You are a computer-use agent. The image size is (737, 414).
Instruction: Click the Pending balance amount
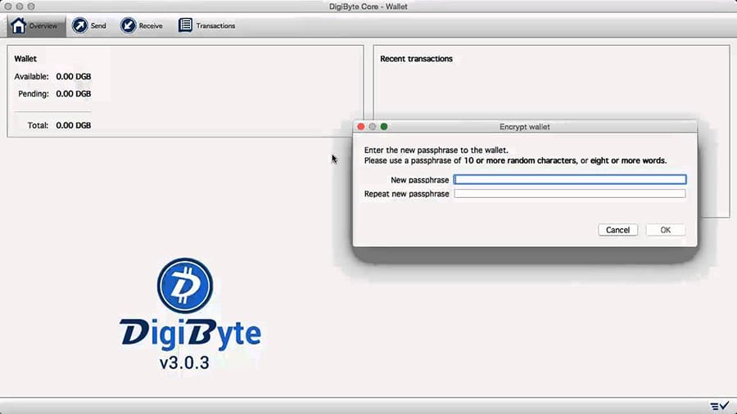(x=73, y=94)
